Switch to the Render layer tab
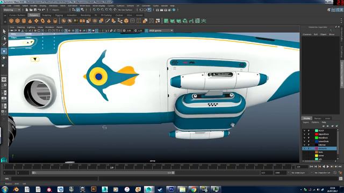 pyautogui.click(x=318, y=118)
